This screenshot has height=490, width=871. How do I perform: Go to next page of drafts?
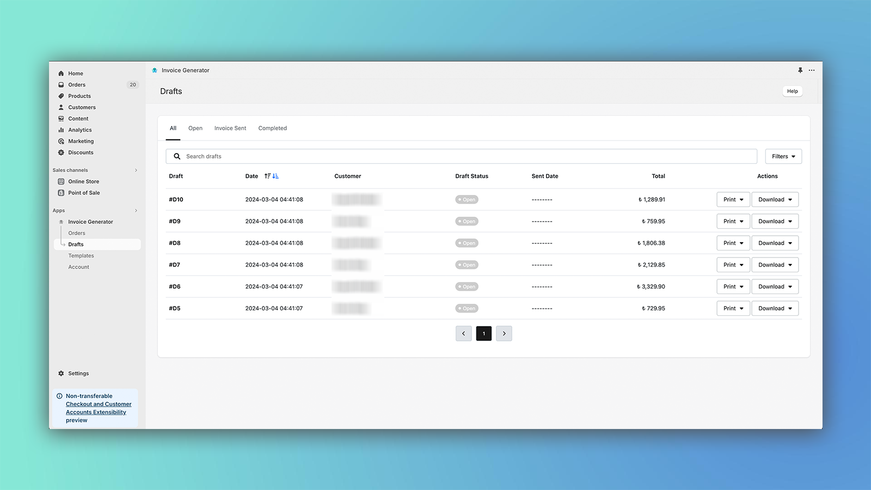[504, 334]
